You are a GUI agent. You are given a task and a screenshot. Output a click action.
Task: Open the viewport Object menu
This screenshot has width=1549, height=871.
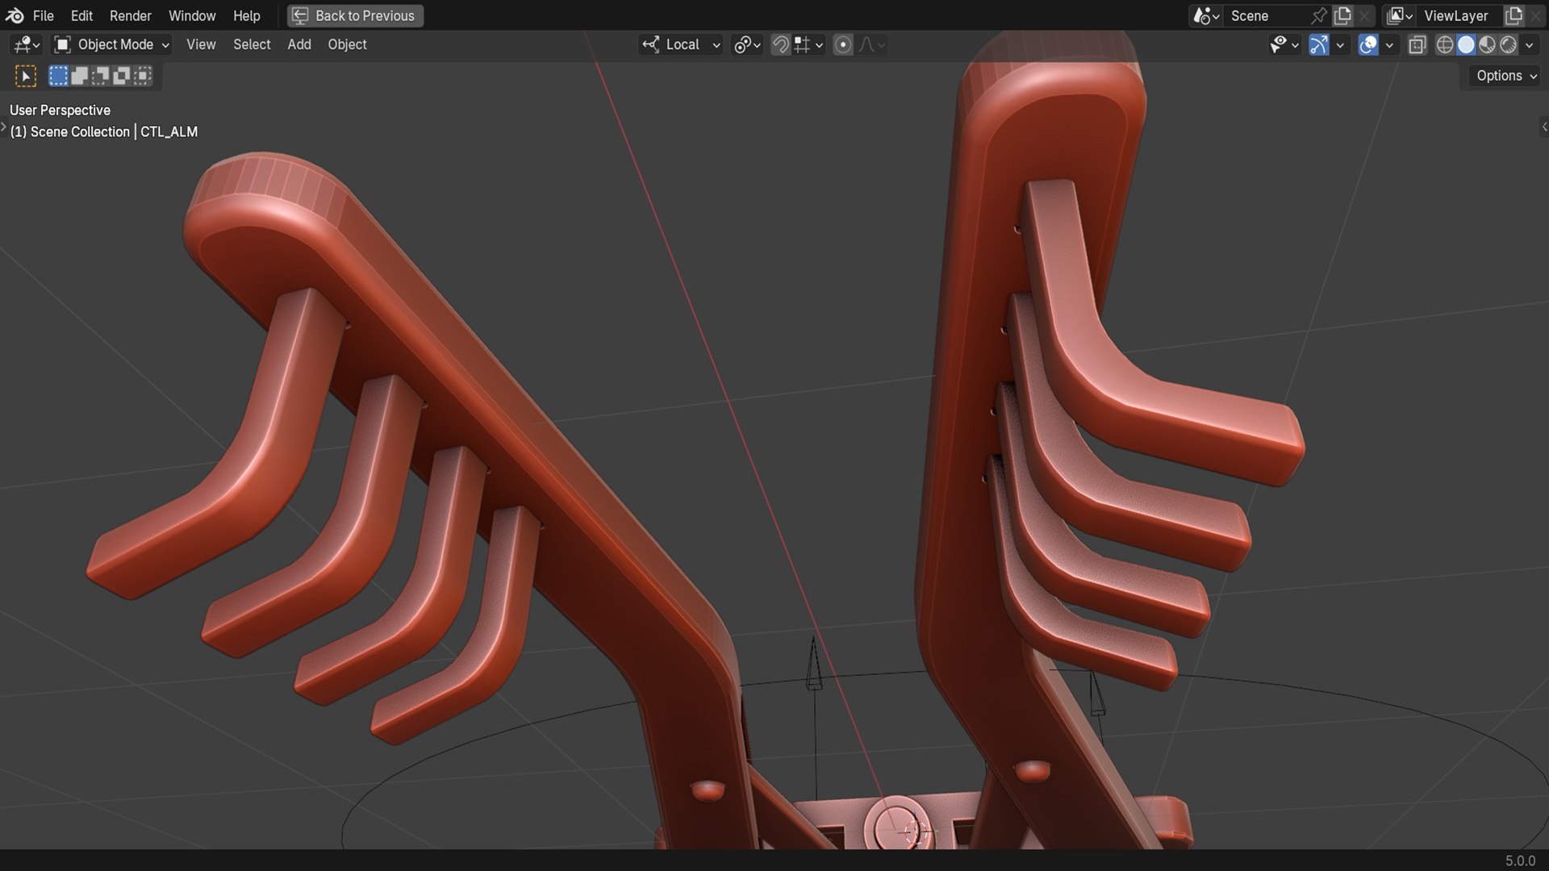click(x=347, y=44)
